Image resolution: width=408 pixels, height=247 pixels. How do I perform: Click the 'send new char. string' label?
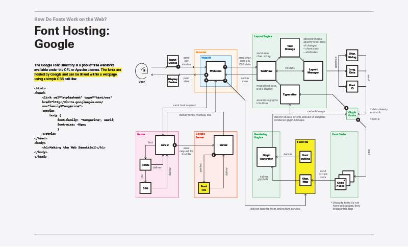[x=263, y=55]
